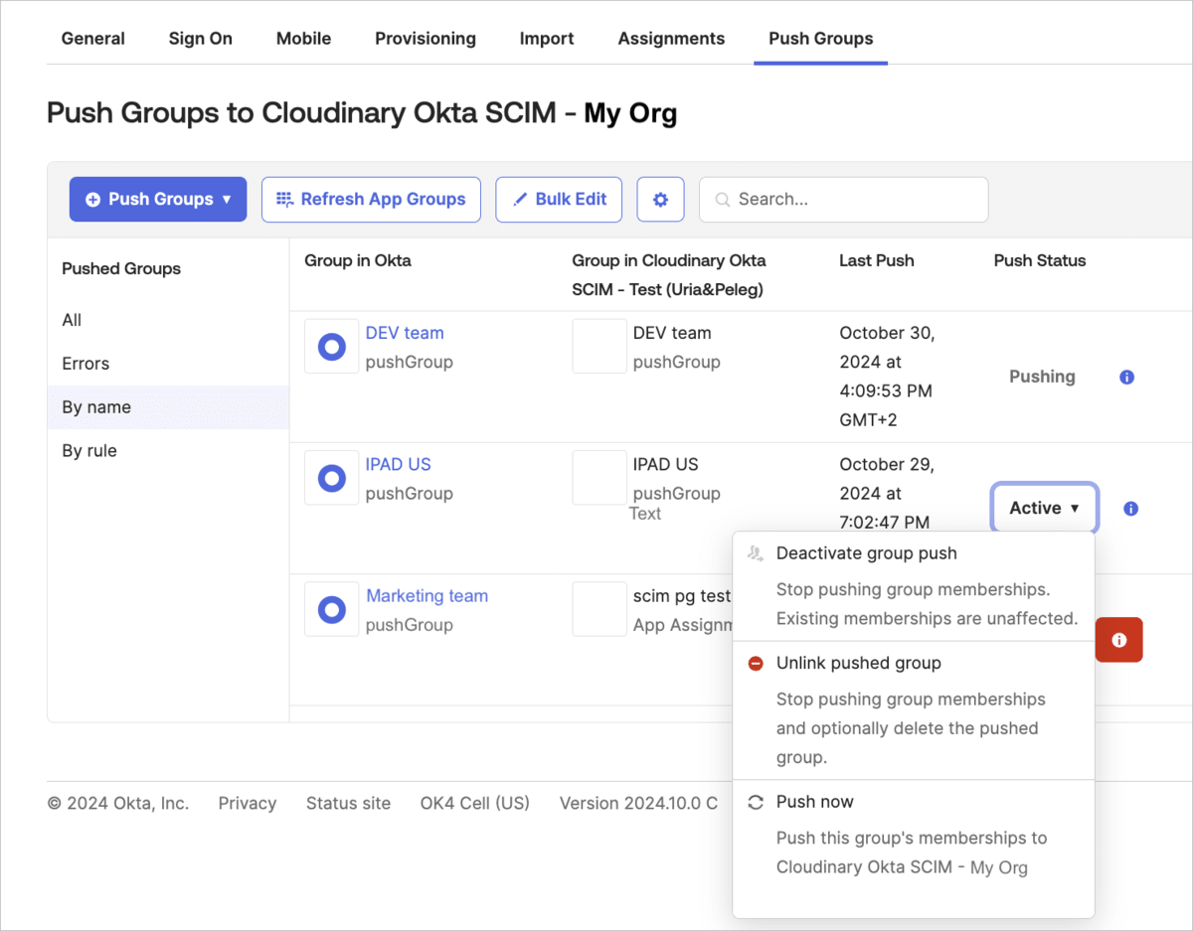Click the Privacy footer link
The width and height of the screenshot is (1193, 931).
click(x=248, y=804)
